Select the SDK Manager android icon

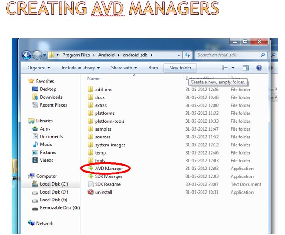(x=90, y=176)
